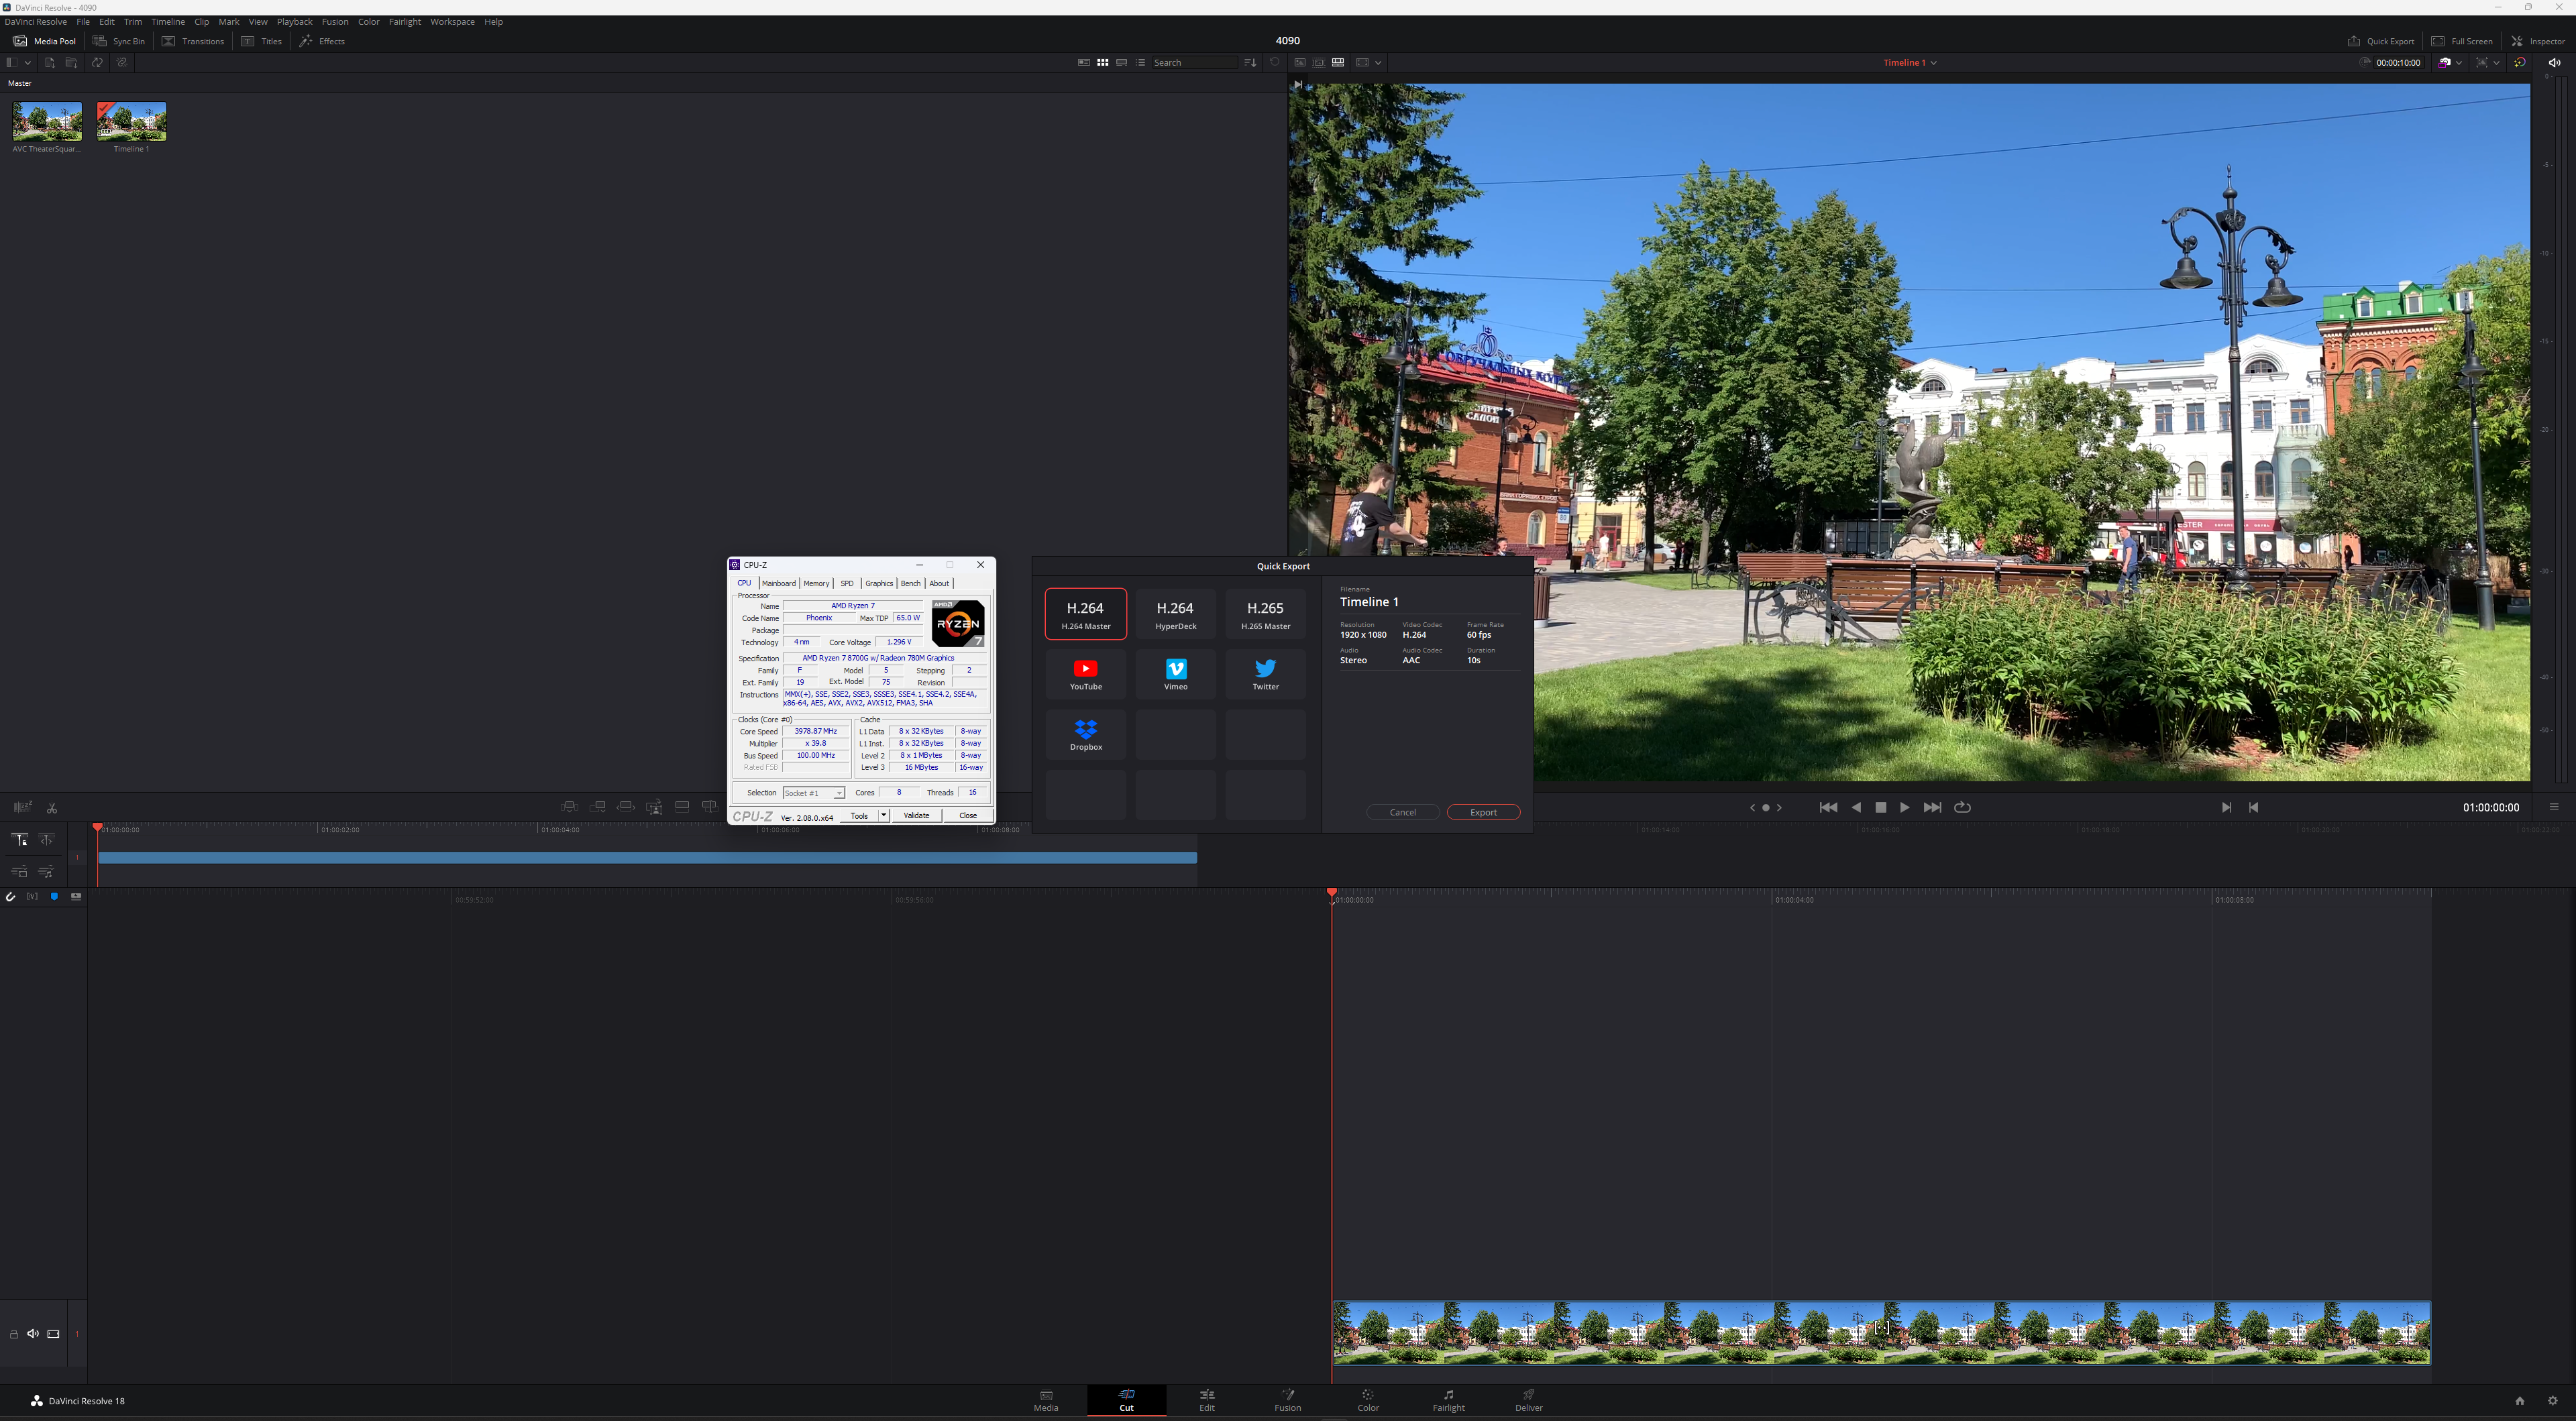Click the Play forward button
Image resolution: width=2576 pixels, height=1421 pixels.
1904,807
